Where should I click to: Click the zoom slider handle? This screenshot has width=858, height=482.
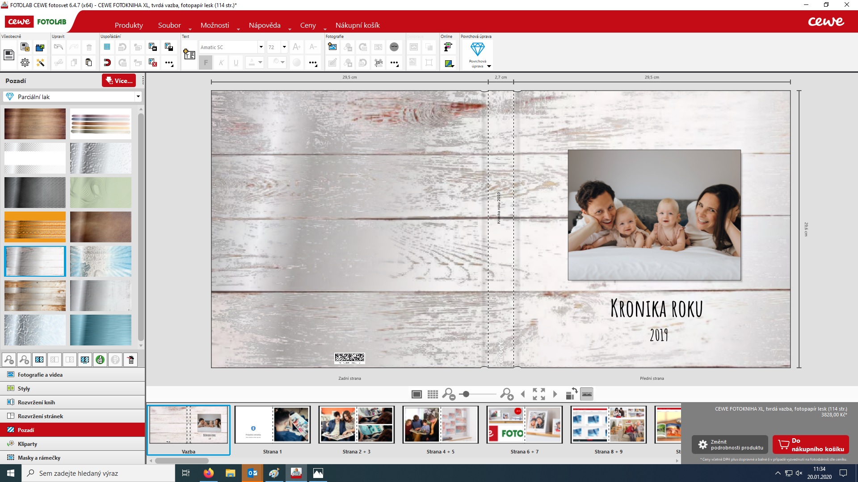point(466,395)
